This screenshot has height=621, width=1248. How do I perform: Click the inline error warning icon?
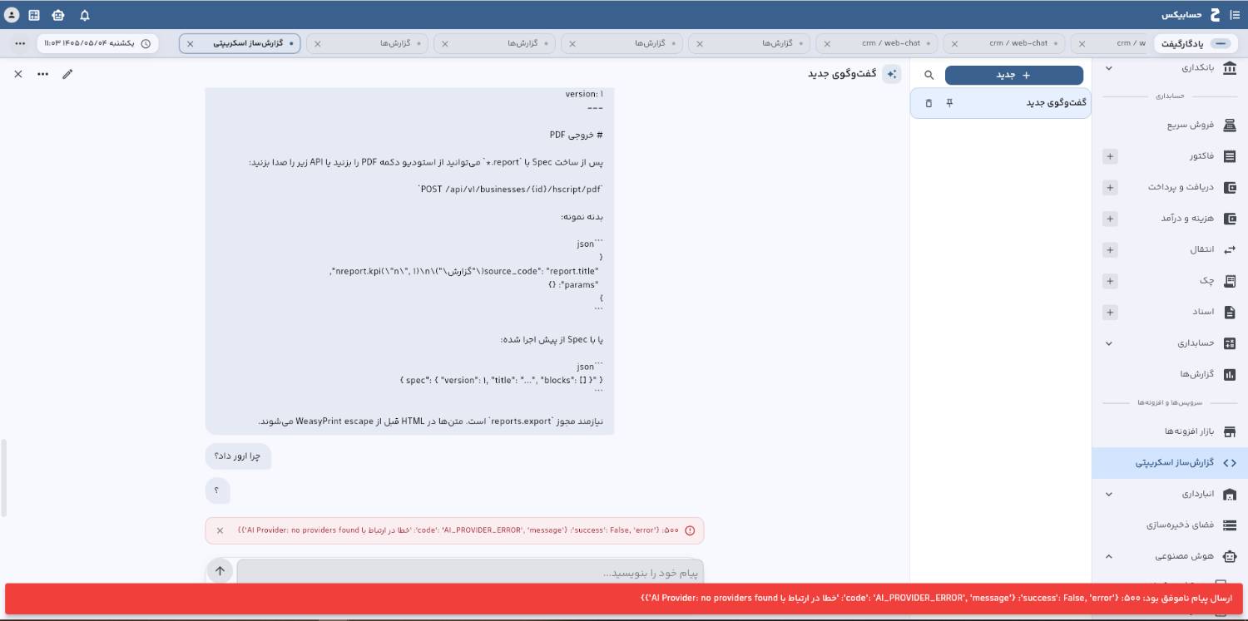pos(690,530)
